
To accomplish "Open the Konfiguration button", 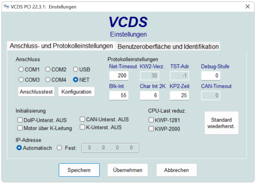I will (76, 92).
